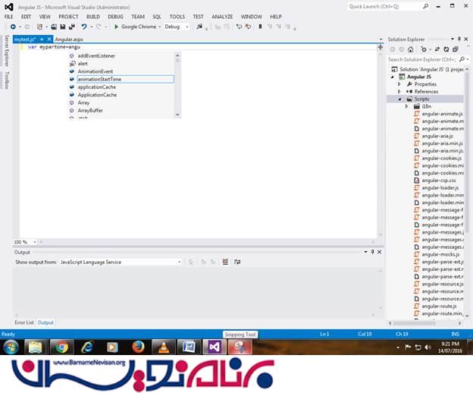Collapse the Scripts folder node
This screenshot has height=393, width=473.
[x=399, y=99]
